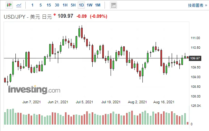209x131 pixels.
Task: Switch to the area line chart icon
Action: point(19,5)
